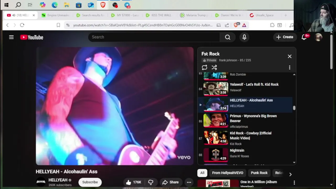Switch to KISS THE WALL tab
Screen dimensions: 336x189
pyautogui.click(x=160, y=15)
